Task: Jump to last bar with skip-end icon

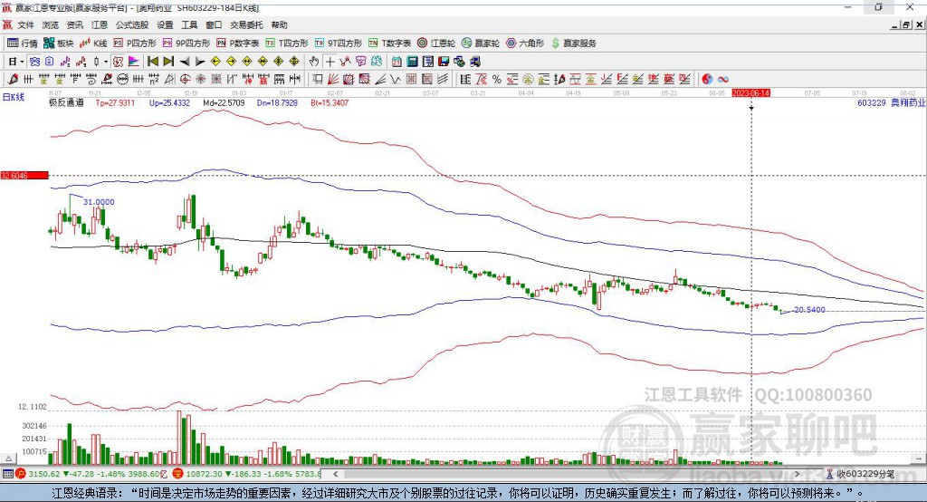Action: pos(168,62)
